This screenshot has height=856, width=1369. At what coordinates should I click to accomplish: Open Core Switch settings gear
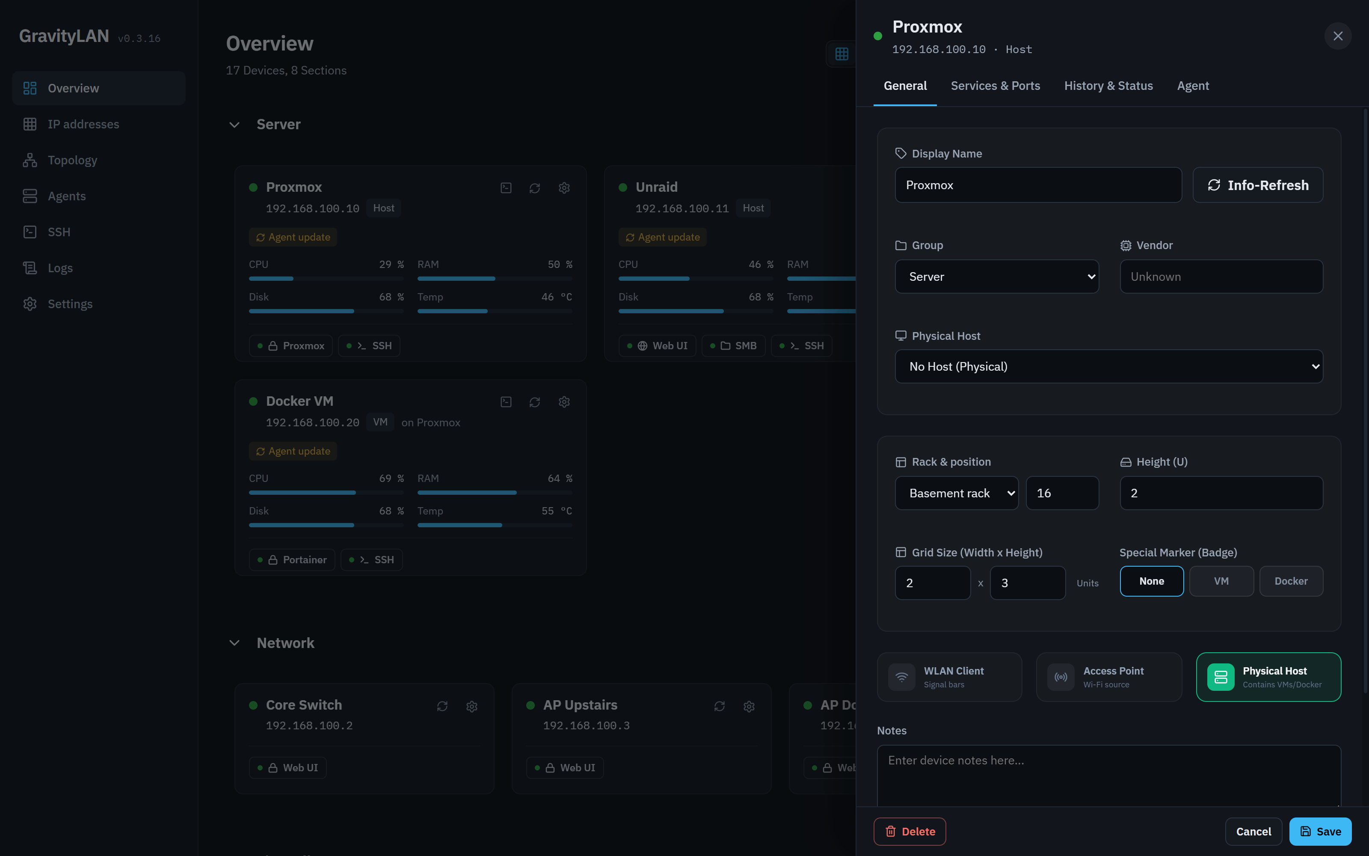coord(472,706)
